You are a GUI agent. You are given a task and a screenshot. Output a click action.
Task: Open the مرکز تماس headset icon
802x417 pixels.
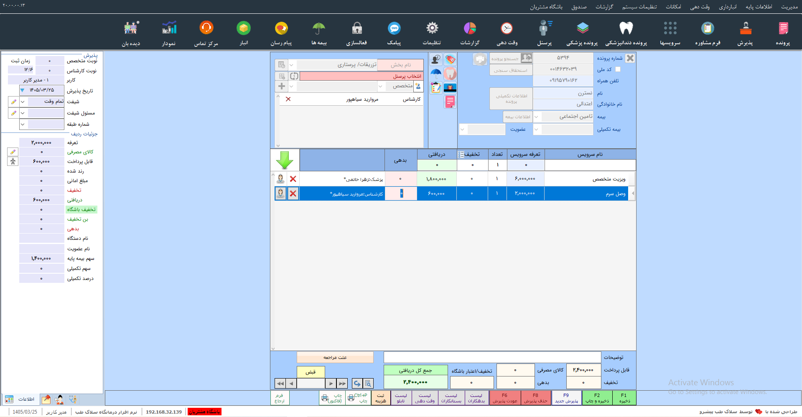point(206,28)
